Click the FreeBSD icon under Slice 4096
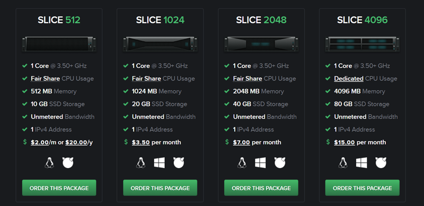 (381, 163)
